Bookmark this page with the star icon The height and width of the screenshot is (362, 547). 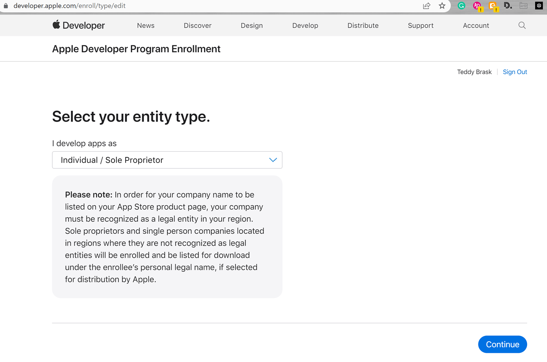(x=442, y=6)
